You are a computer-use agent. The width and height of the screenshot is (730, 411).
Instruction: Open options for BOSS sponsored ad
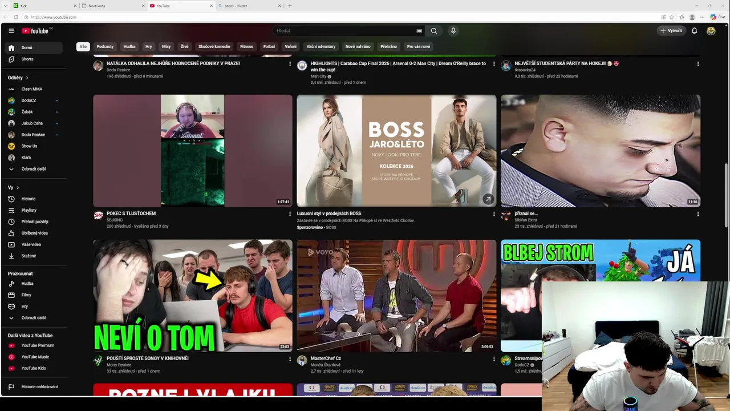[x=494, y=214]
